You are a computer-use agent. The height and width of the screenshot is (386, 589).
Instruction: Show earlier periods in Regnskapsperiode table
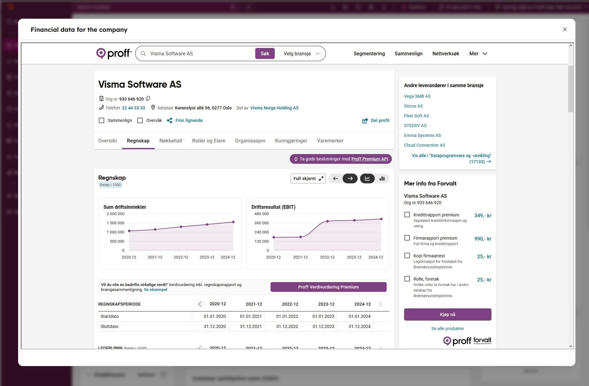(200, 304)
